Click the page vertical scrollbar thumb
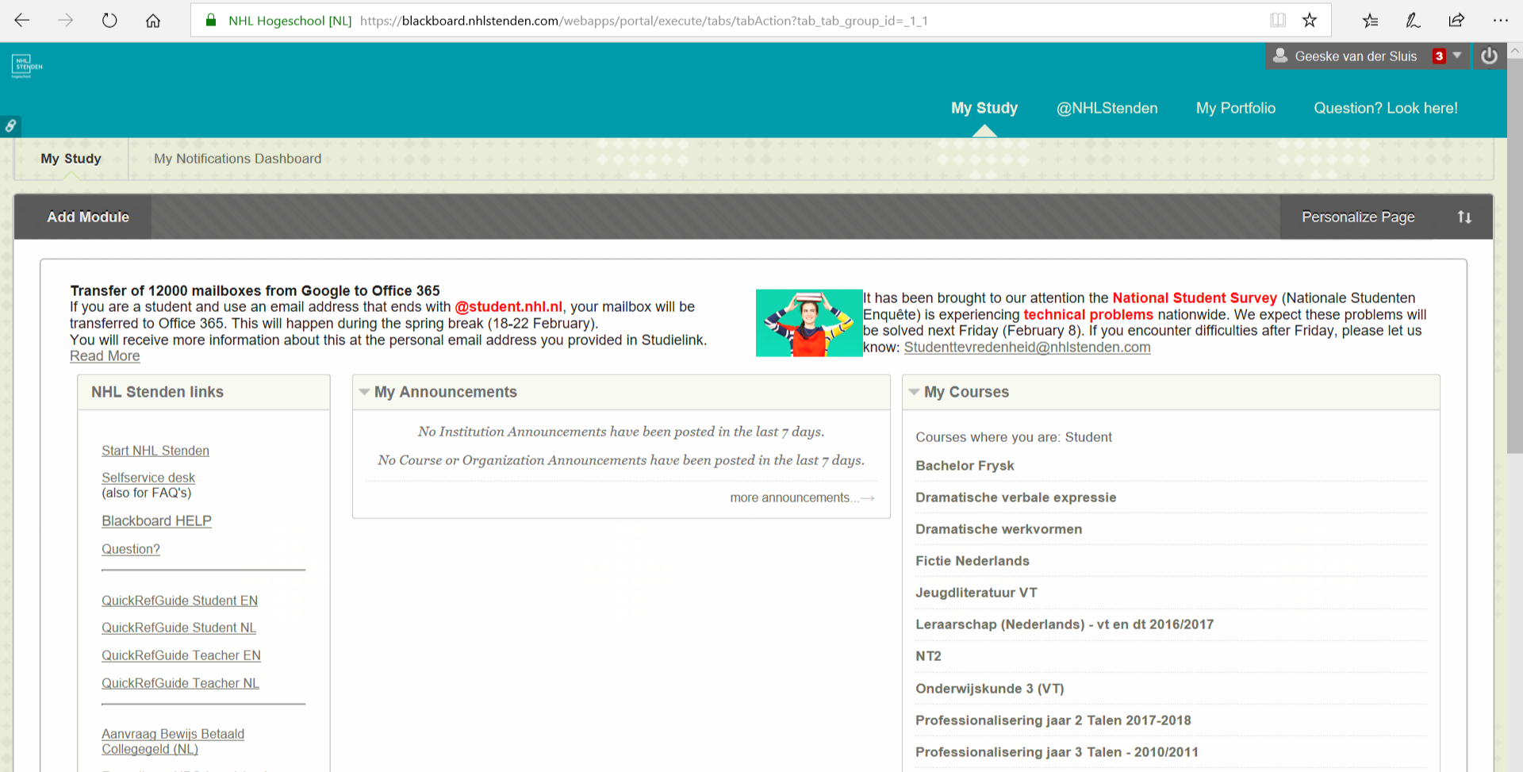1523x772 pixels. point(1514,254)
